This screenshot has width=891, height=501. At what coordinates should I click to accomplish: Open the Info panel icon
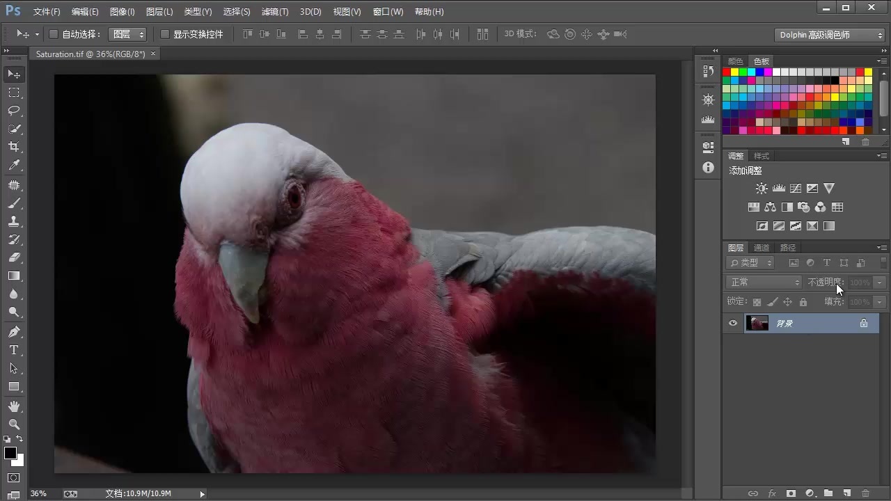coord(708,168)
